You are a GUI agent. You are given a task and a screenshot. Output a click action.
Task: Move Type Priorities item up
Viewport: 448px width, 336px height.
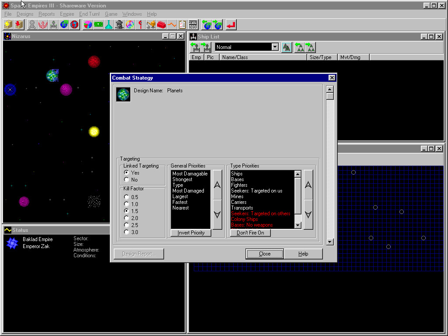[308, 185]
